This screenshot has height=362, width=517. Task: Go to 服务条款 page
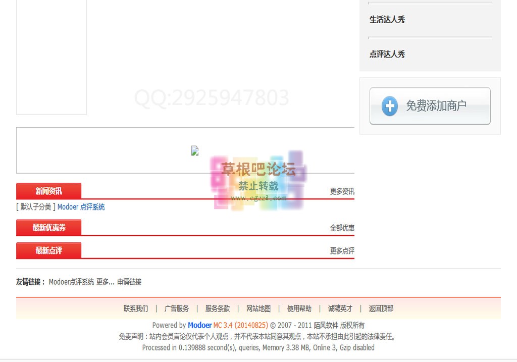218,308
